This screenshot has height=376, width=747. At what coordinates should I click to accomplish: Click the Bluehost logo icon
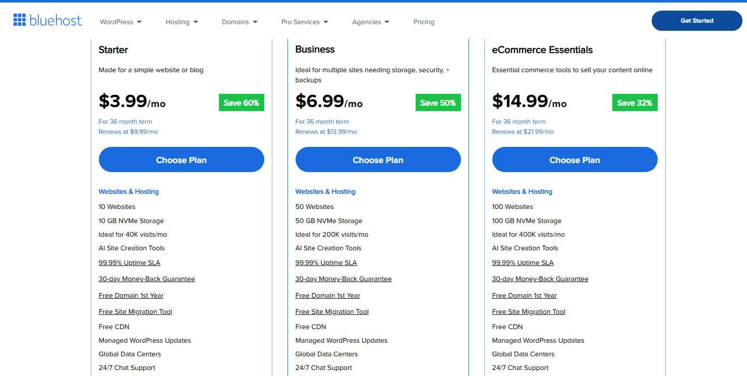19,20
